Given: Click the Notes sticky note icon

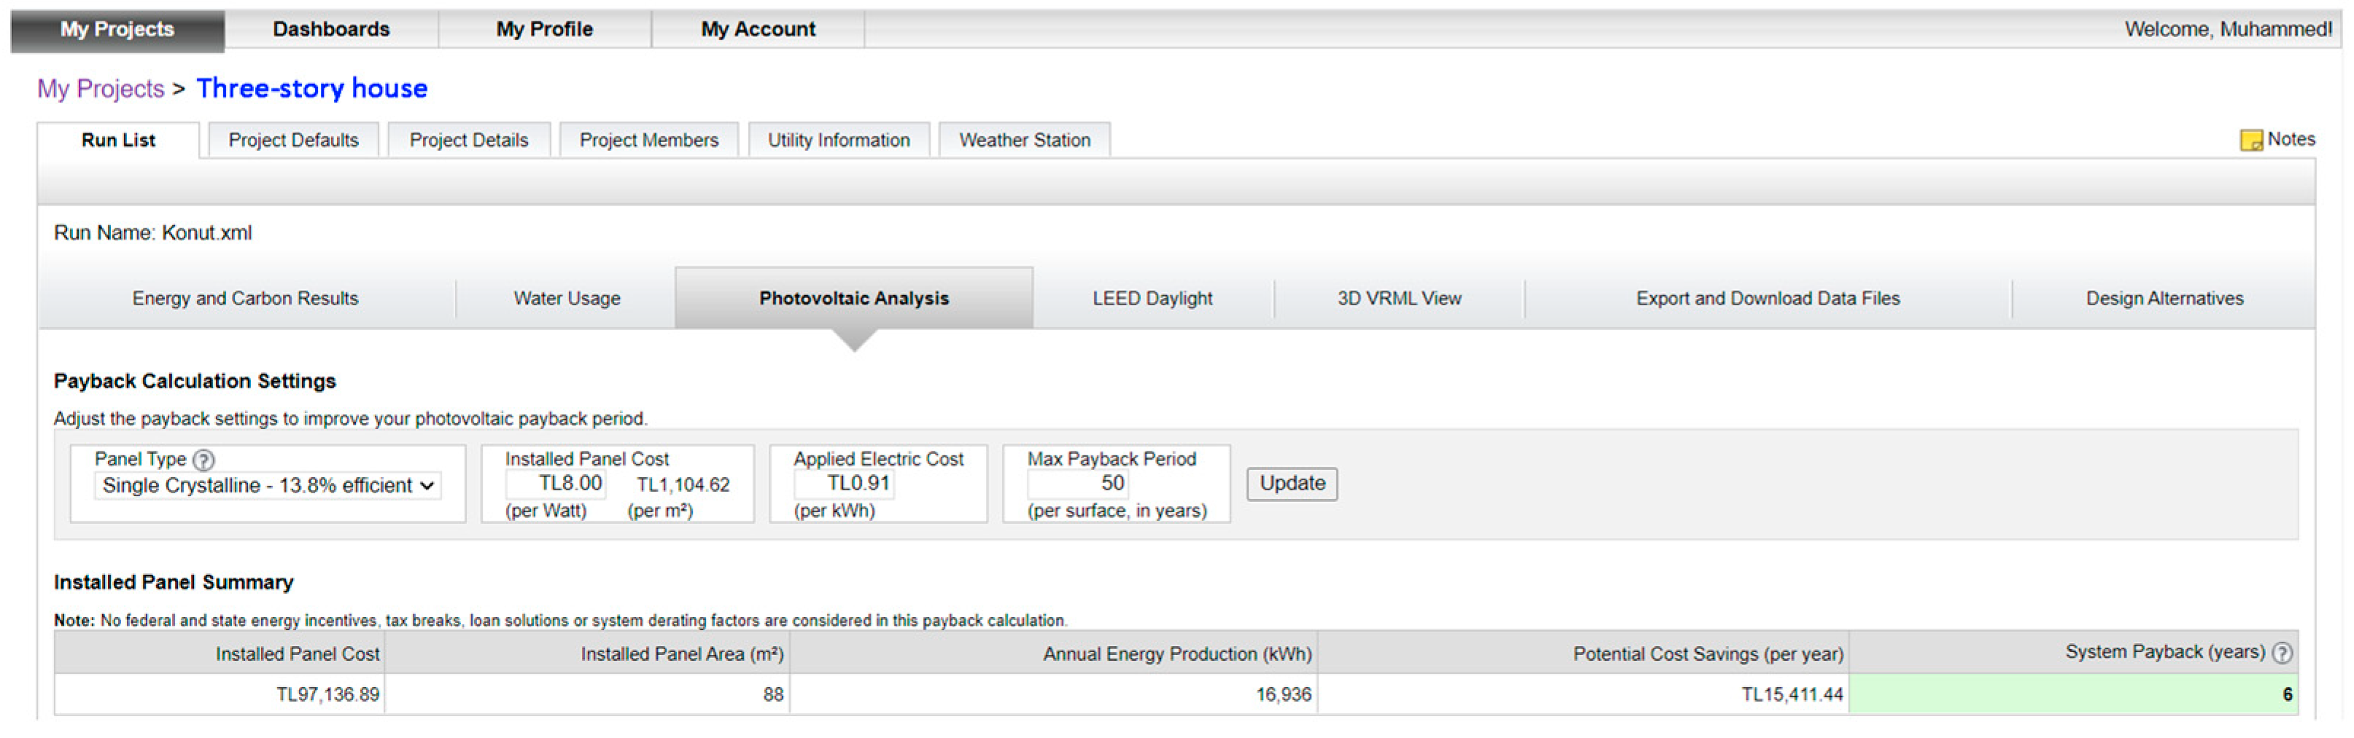Looking at the screenshot, I should [2250, 141].
